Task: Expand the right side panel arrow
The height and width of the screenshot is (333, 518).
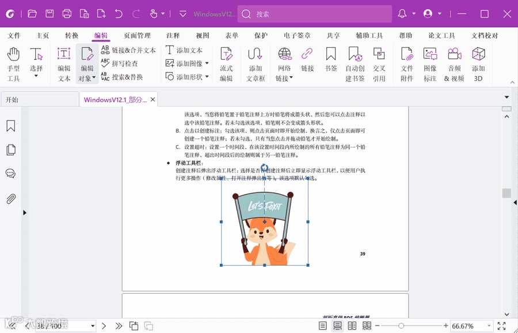Action: point(515,202)
